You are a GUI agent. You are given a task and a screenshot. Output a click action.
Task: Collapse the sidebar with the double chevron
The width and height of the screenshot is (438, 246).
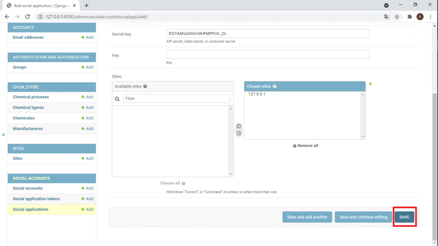click(x=3, y=135)
